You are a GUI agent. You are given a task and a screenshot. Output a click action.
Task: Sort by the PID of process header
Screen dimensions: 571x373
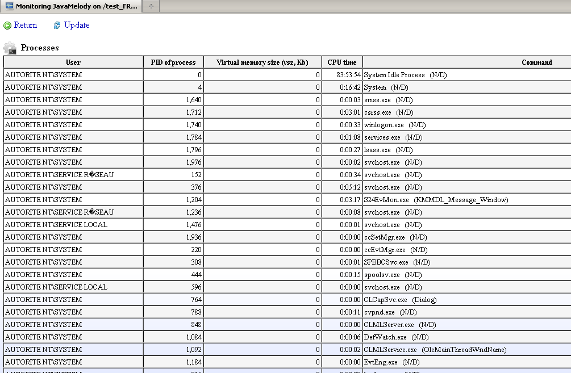(173, 62)
